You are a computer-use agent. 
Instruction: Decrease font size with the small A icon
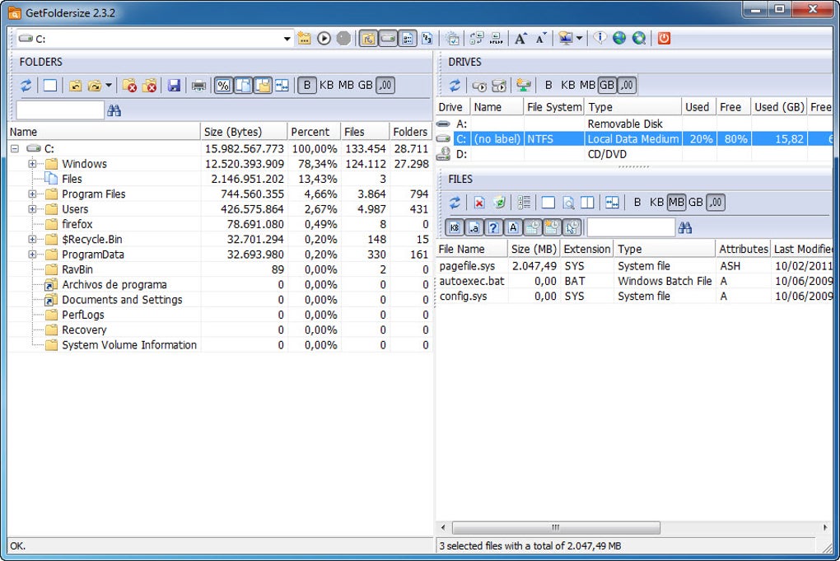[540, 39]
